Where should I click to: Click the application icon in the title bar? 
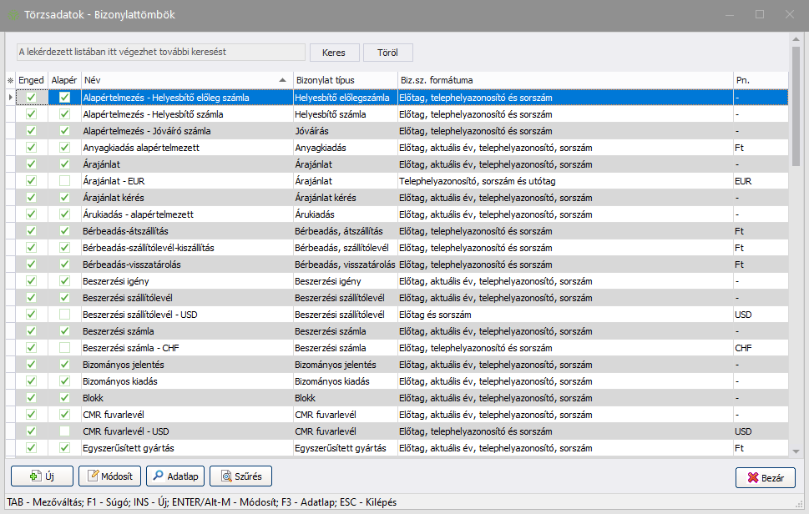14,15
